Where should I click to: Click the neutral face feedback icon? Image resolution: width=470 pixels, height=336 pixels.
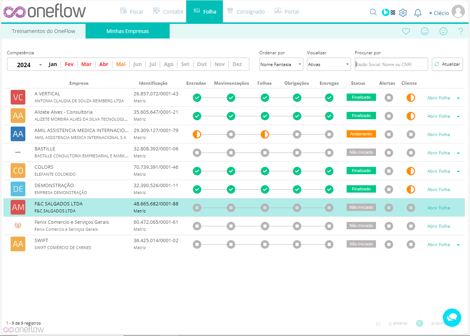(x=444, y=32)
